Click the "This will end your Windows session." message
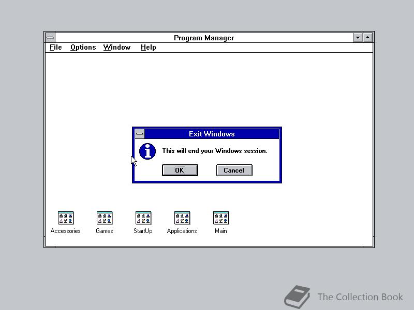The image size is (414, 310). tap(215, 151)
